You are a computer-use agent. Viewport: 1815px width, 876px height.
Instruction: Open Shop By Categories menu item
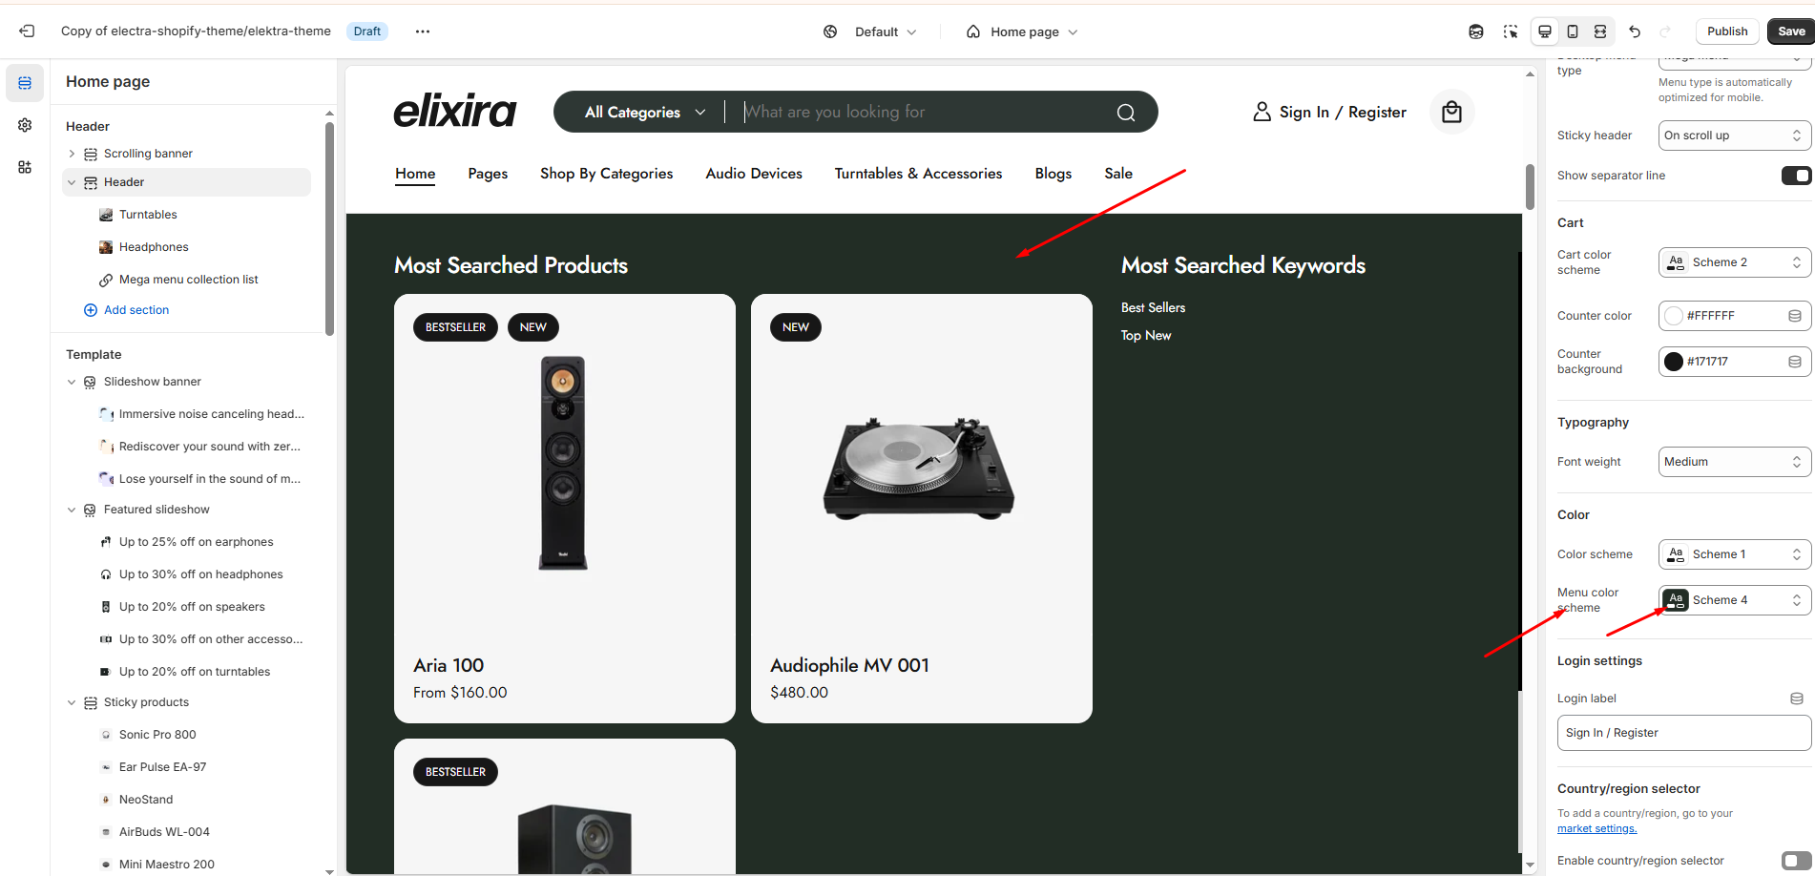coord(606,174)
